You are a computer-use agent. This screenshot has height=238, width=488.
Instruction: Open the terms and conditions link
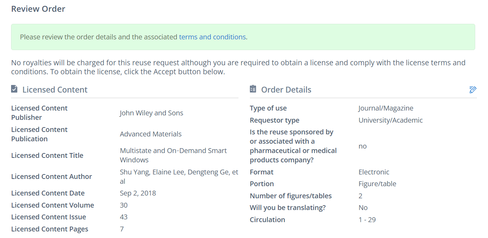(212, 37)
